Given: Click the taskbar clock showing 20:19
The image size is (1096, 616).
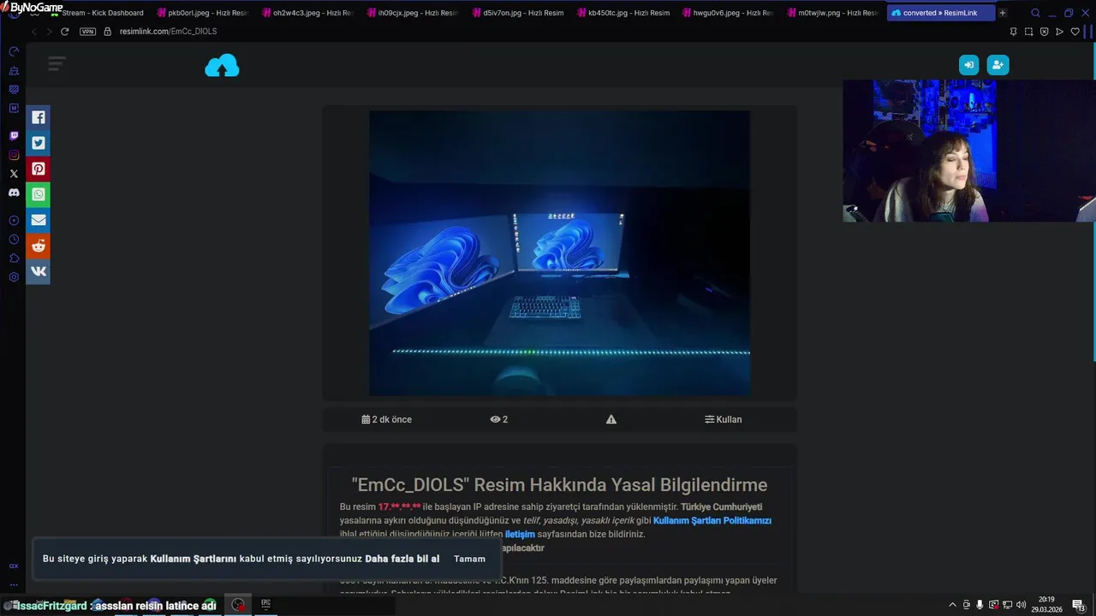Looking at the screenshot, I should (x=1046, y=605).
